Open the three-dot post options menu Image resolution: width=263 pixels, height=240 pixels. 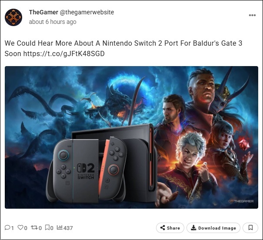(252, 15)
